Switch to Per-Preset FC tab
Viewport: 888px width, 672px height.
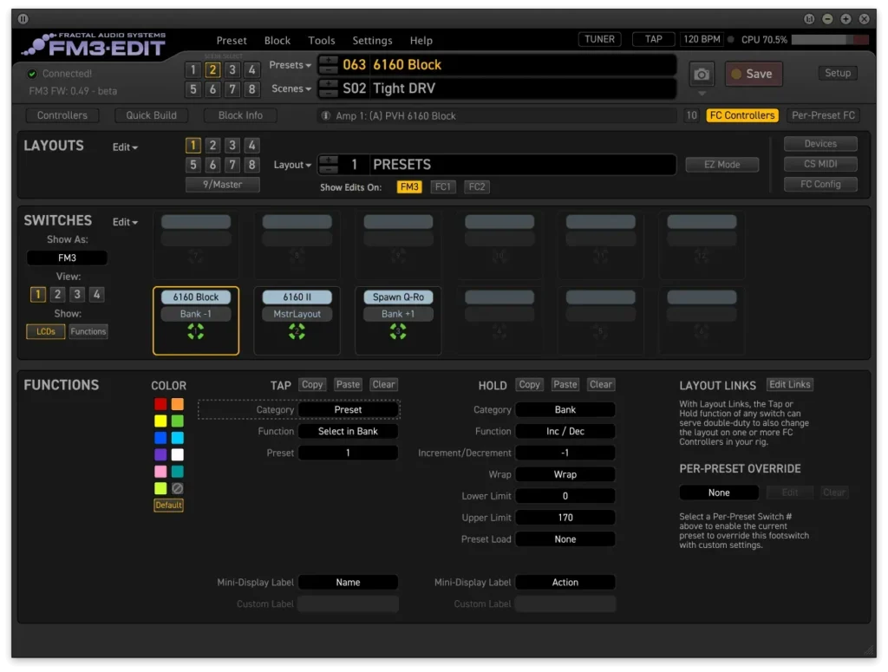click(x=823, y=115)
